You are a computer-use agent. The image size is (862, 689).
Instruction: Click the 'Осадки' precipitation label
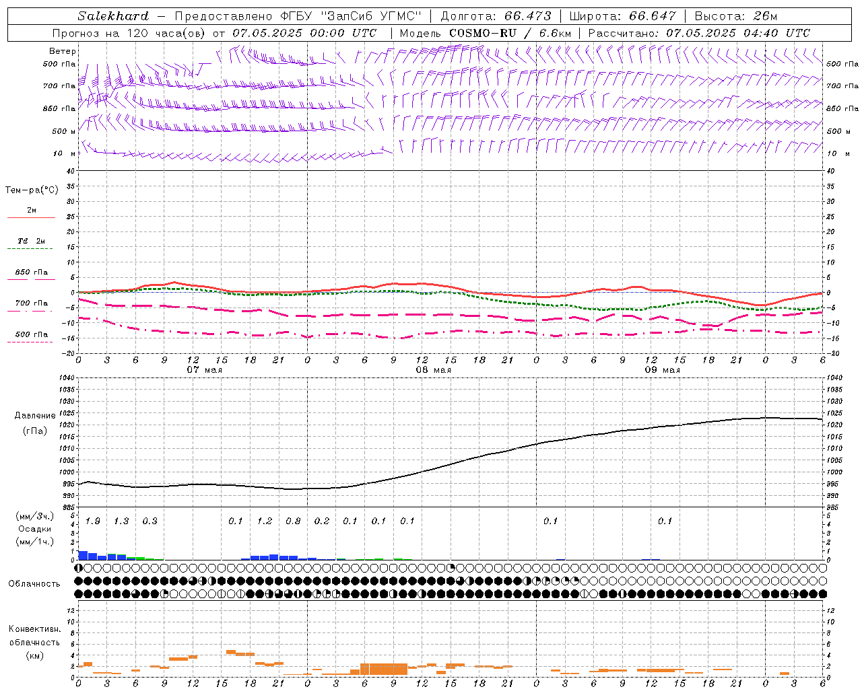(35, 529)
